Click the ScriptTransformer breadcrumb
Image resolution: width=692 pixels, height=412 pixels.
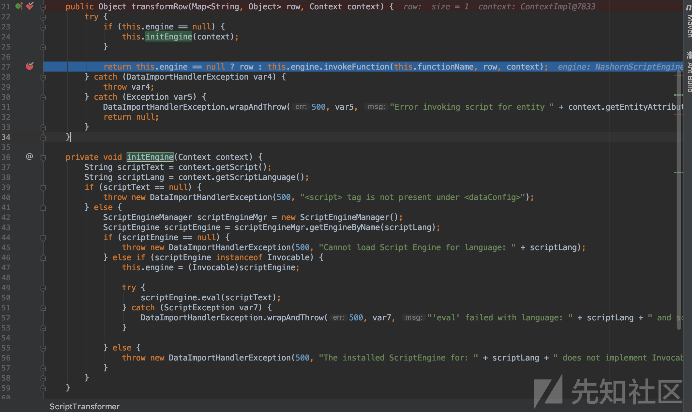(x=84, y=406)
